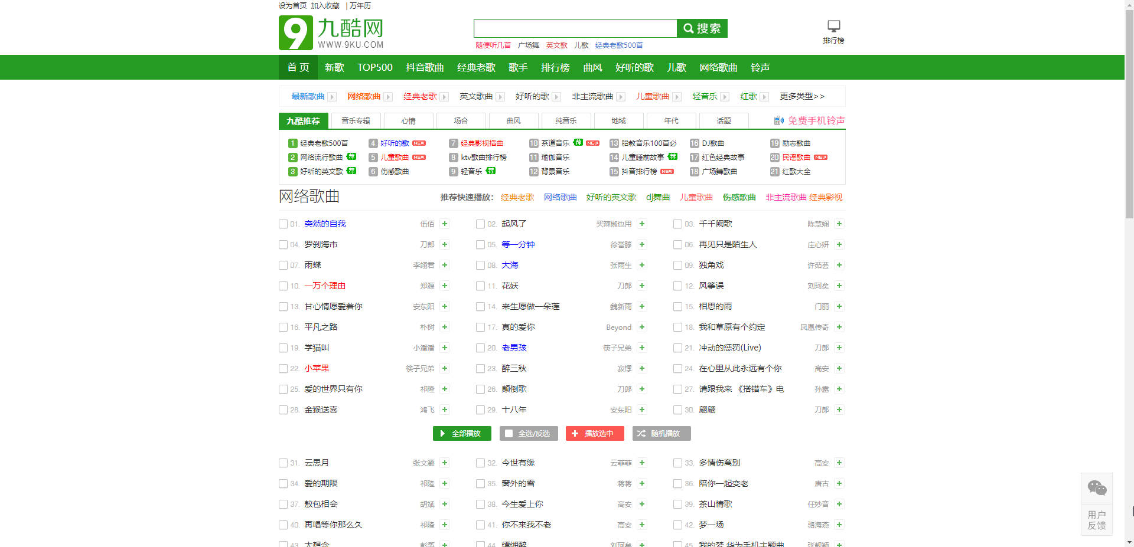
Task: Select the checkbox next to 独角戏
Action: tap(677, 266)
